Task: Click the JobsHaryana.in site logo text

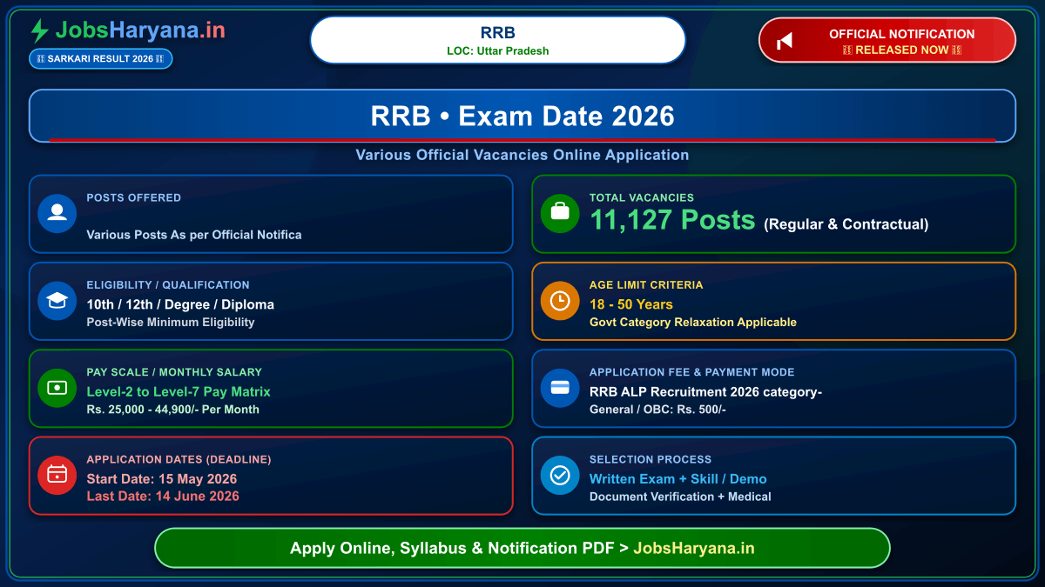Action: point(140,30)
